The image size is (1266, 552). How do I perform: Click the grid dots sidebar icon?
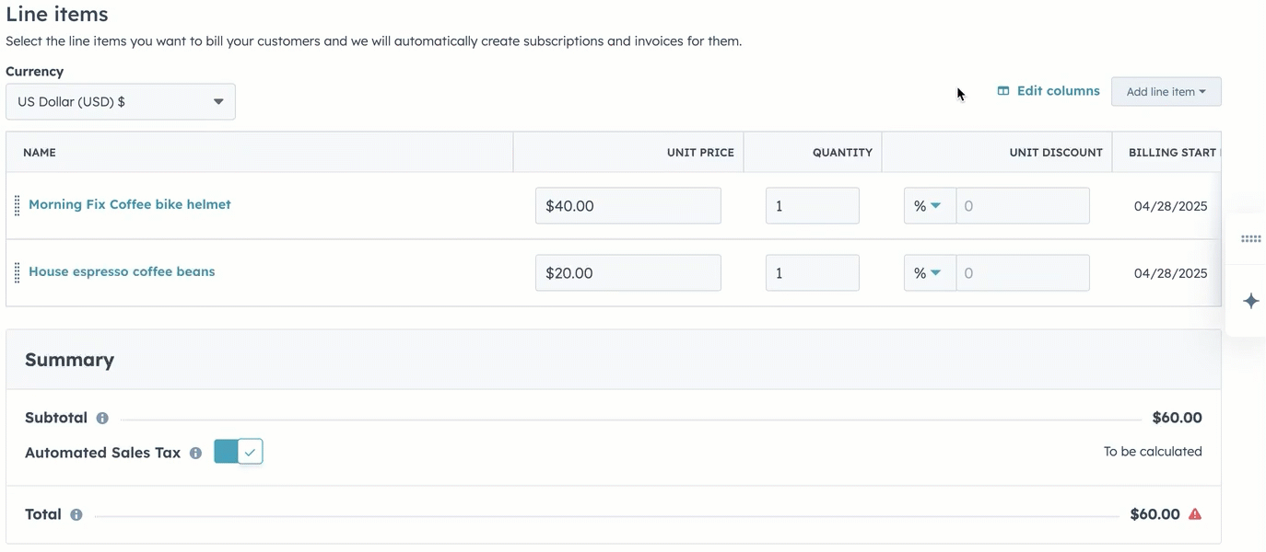(x=1250, y=239)
